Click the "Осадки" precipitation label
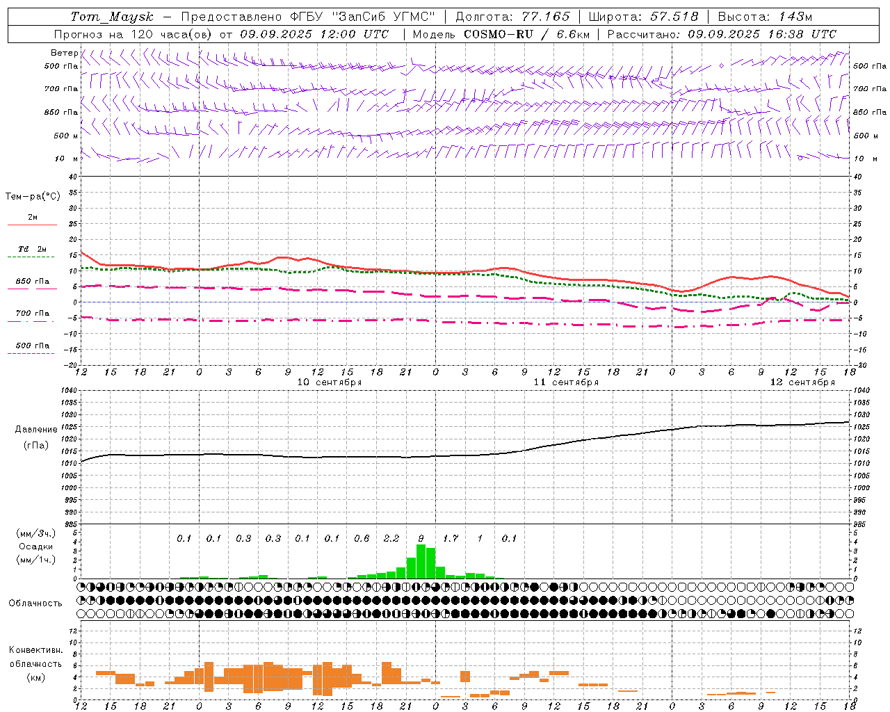 click(36, 547)
